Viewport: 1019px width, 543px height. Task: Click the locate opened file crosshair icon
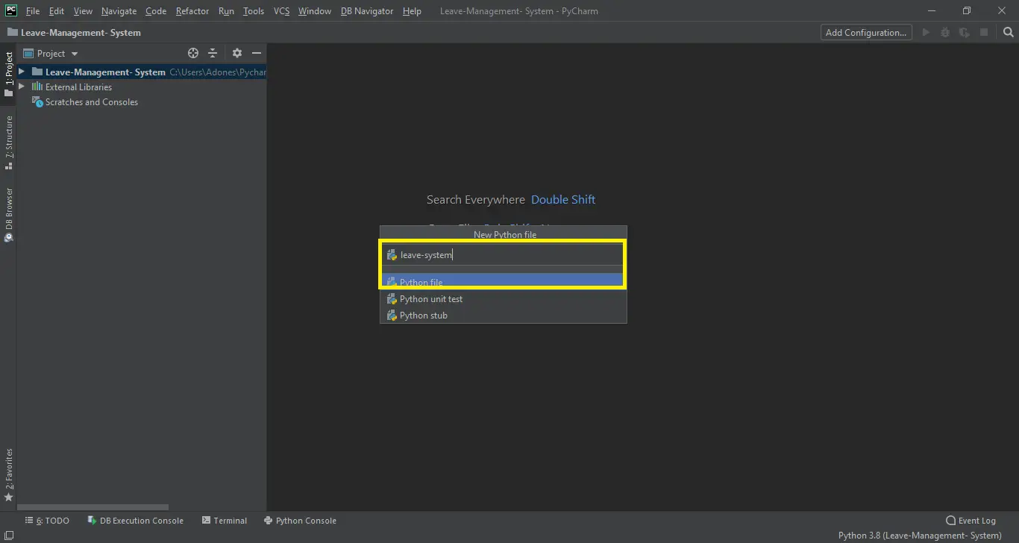click(192, 53)
